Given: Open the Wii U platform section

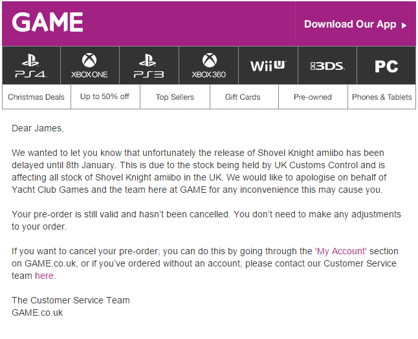Looking at the screenshot, I should pos(268,65).
